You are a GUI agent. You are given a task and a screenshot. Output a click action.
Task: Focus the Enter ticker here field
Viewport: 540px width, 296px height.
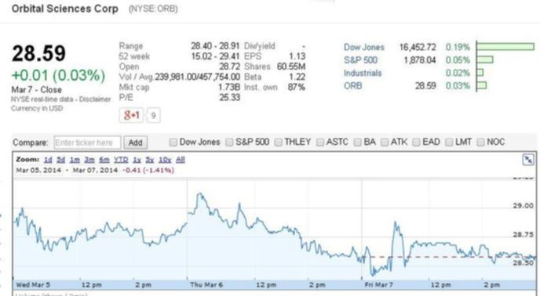click(x=87, y=143)
